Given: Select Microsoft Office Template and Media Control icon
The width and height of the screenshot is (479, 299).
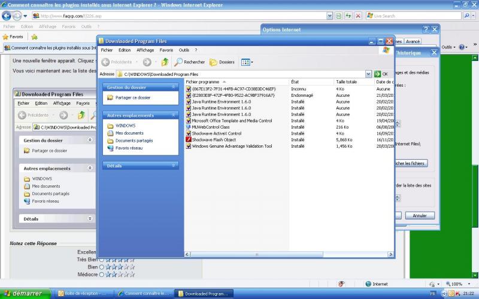Looking at the screenshot, I should [x=189, y=121].
